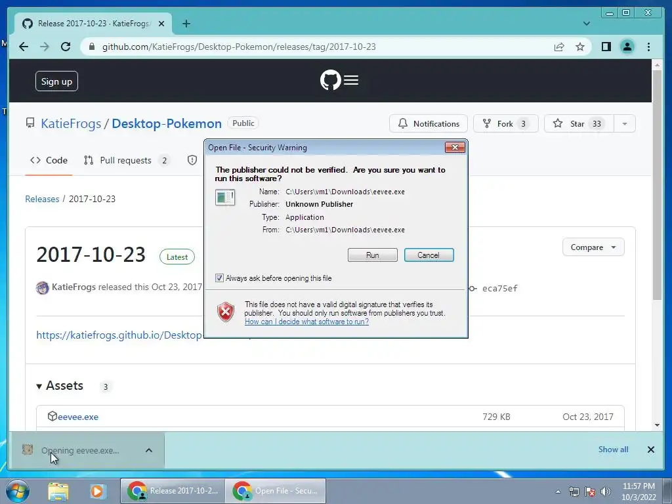Show hidden system tray icons

(x=558, y=492)
